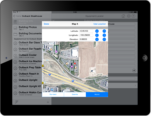Tap Done in the Map It dialog
Screen dimensions: 151x116
pos(46,24)
